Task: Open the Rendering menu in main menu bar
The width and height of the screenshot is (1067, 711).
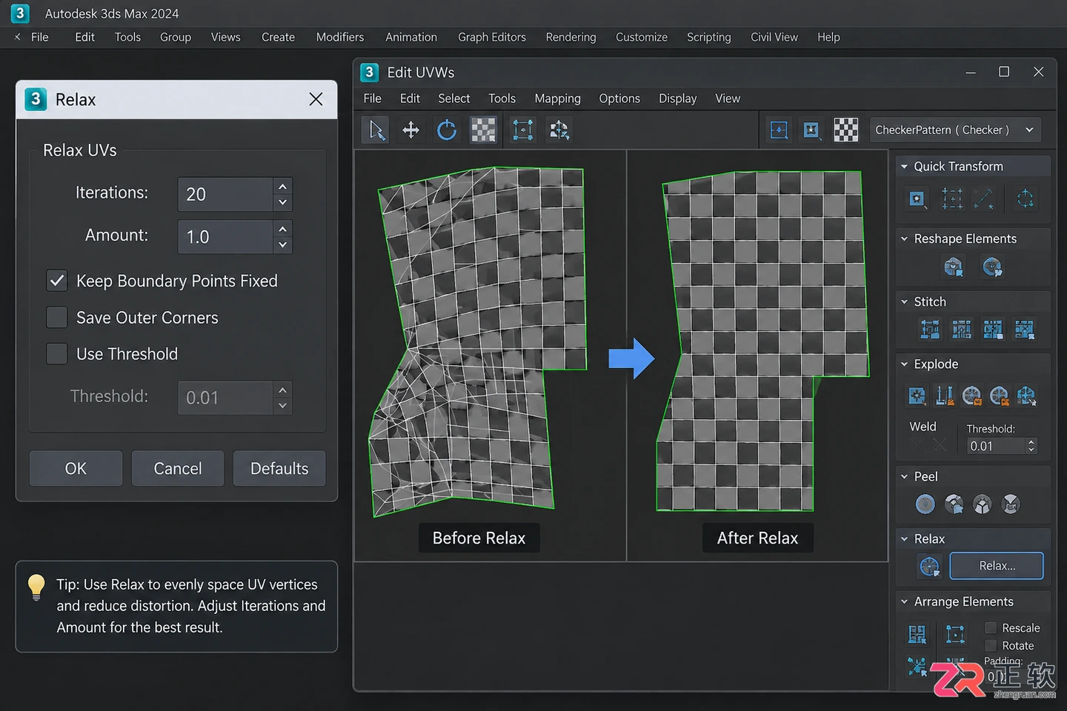Action: coord(571,37)
